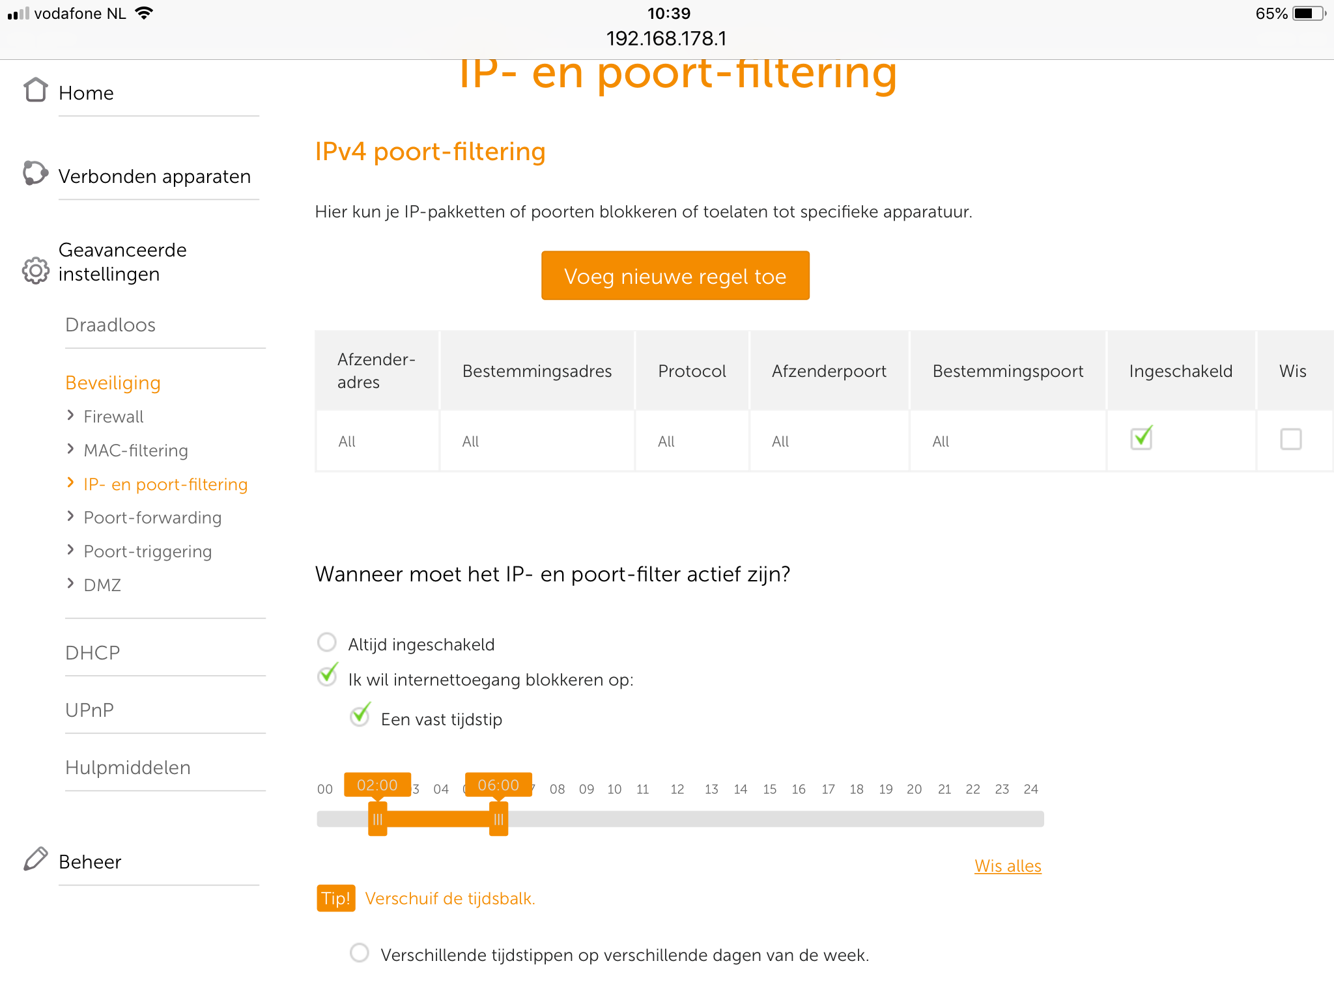Click the 06:00 time slider handle
Viewport: 1334px width, 1000px height.
[x=498, y=819]
